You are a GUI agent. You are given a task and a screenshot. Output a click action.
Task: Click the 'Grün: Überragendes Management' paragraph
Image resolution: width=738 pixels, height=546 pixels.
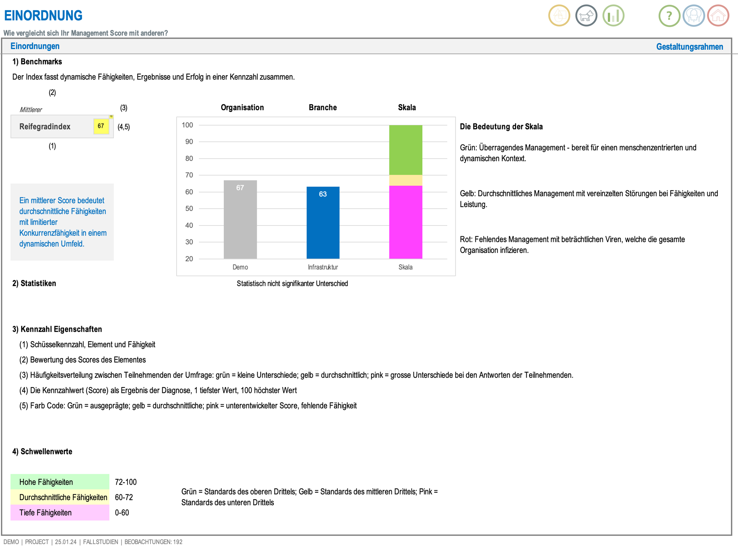tap(578, 153)
